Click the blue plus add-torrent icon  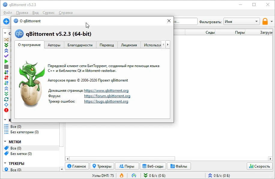tap(6, 21)
